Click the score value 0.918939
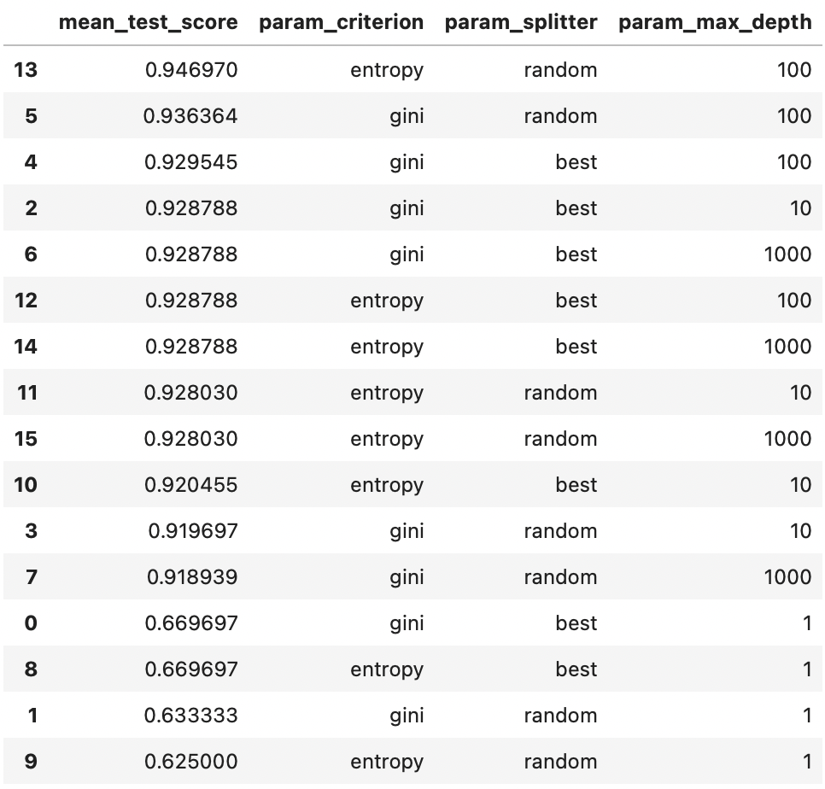Image resolution: width=825 pixels, height=789 pixels. [x=192, y=576]
